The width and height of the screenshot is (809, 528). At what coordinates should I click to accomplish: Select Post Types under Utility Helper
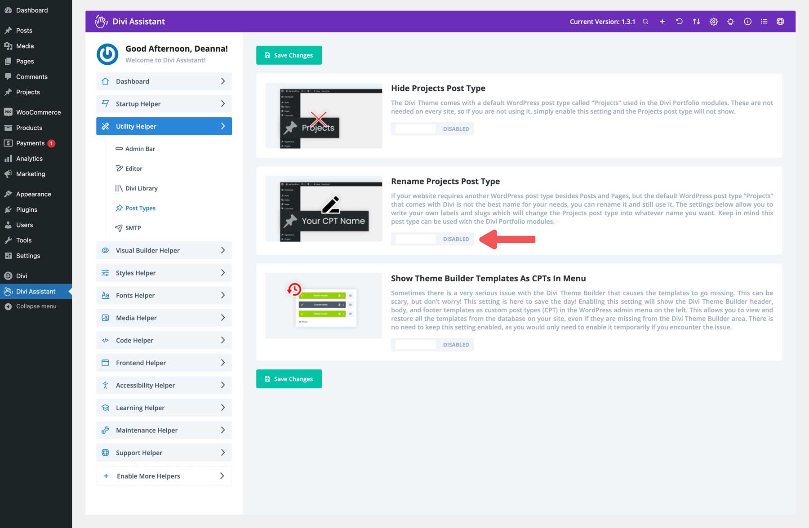pos(140,208)
